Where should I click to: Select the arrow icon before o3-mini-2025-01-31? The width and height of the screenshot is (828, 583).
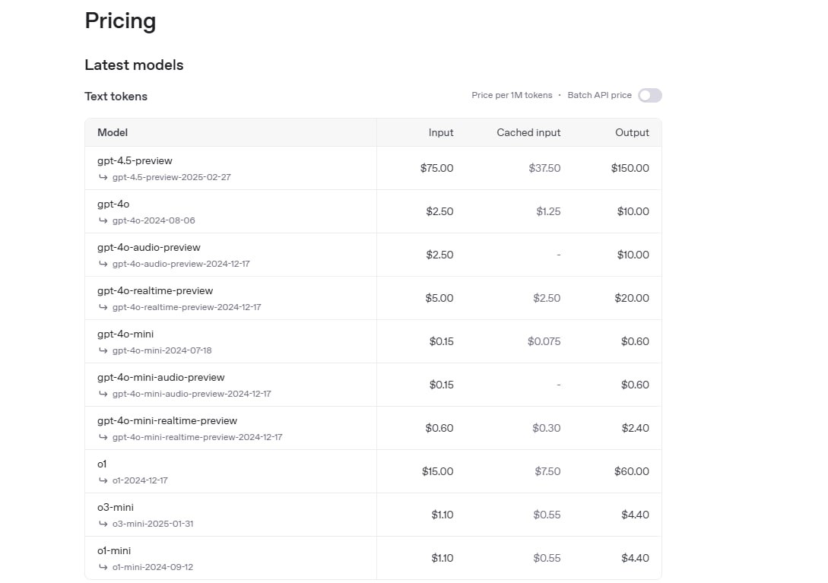click(103, 524)
